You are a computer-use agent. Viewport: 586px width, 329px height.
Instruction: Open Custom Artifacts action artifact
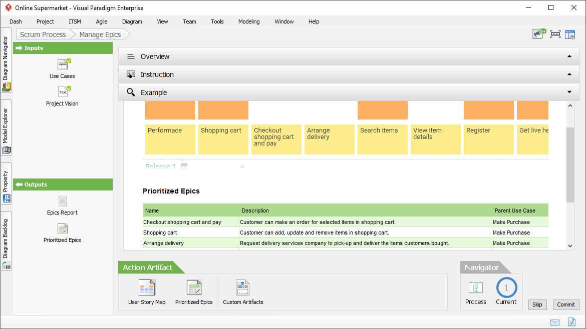(243, 292)
